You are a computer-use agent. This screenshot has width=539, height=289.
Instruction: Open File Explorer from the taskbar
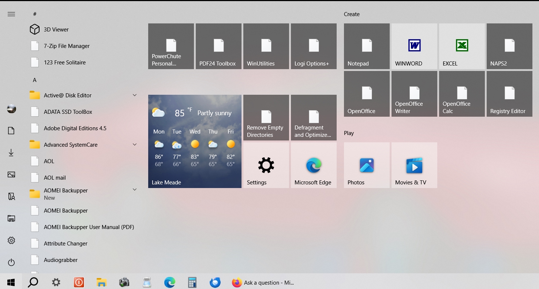point(101,282)
